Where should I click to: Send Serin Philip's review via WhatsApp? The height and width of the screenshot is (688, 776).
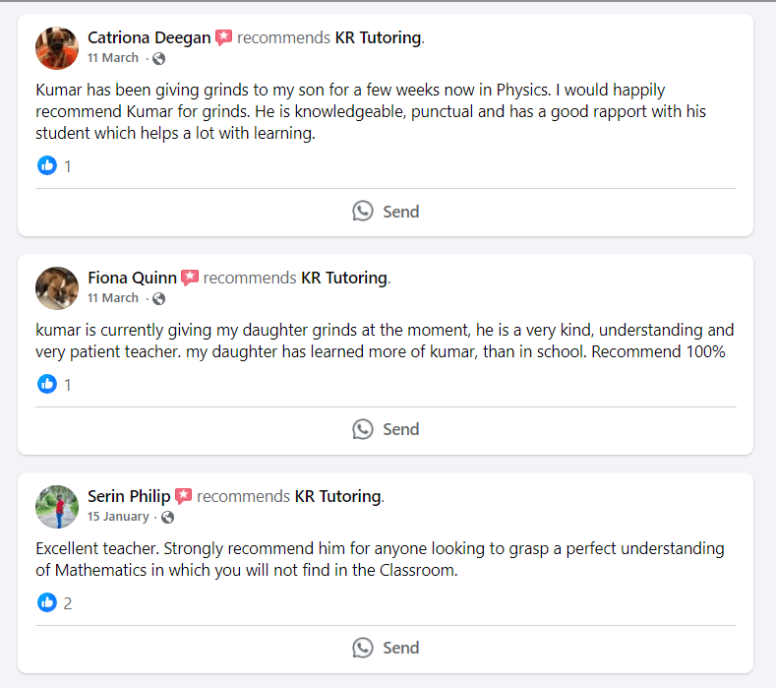click(x=386, y=648)
